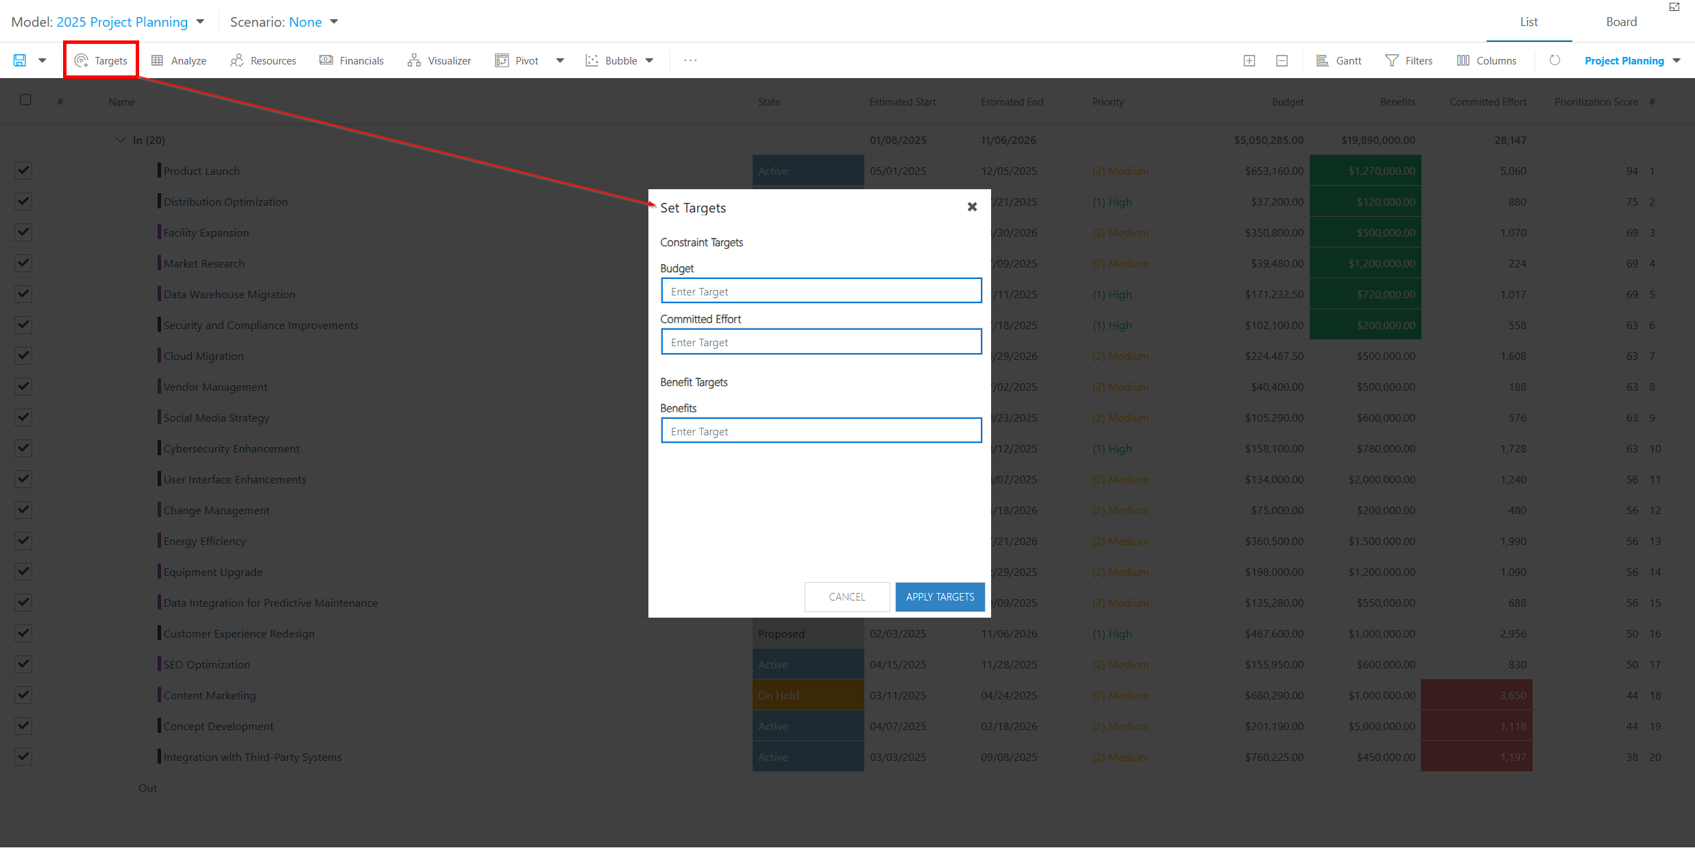Click the Proposed state cell
This screenshot has width=1695, height=848.
pyautogui.click(x=808, y=633)
